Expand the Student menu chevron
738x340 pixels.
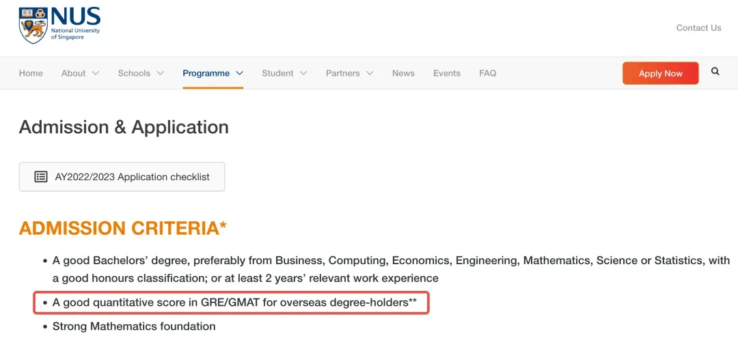pyautogui.click(x=303, y=73)
